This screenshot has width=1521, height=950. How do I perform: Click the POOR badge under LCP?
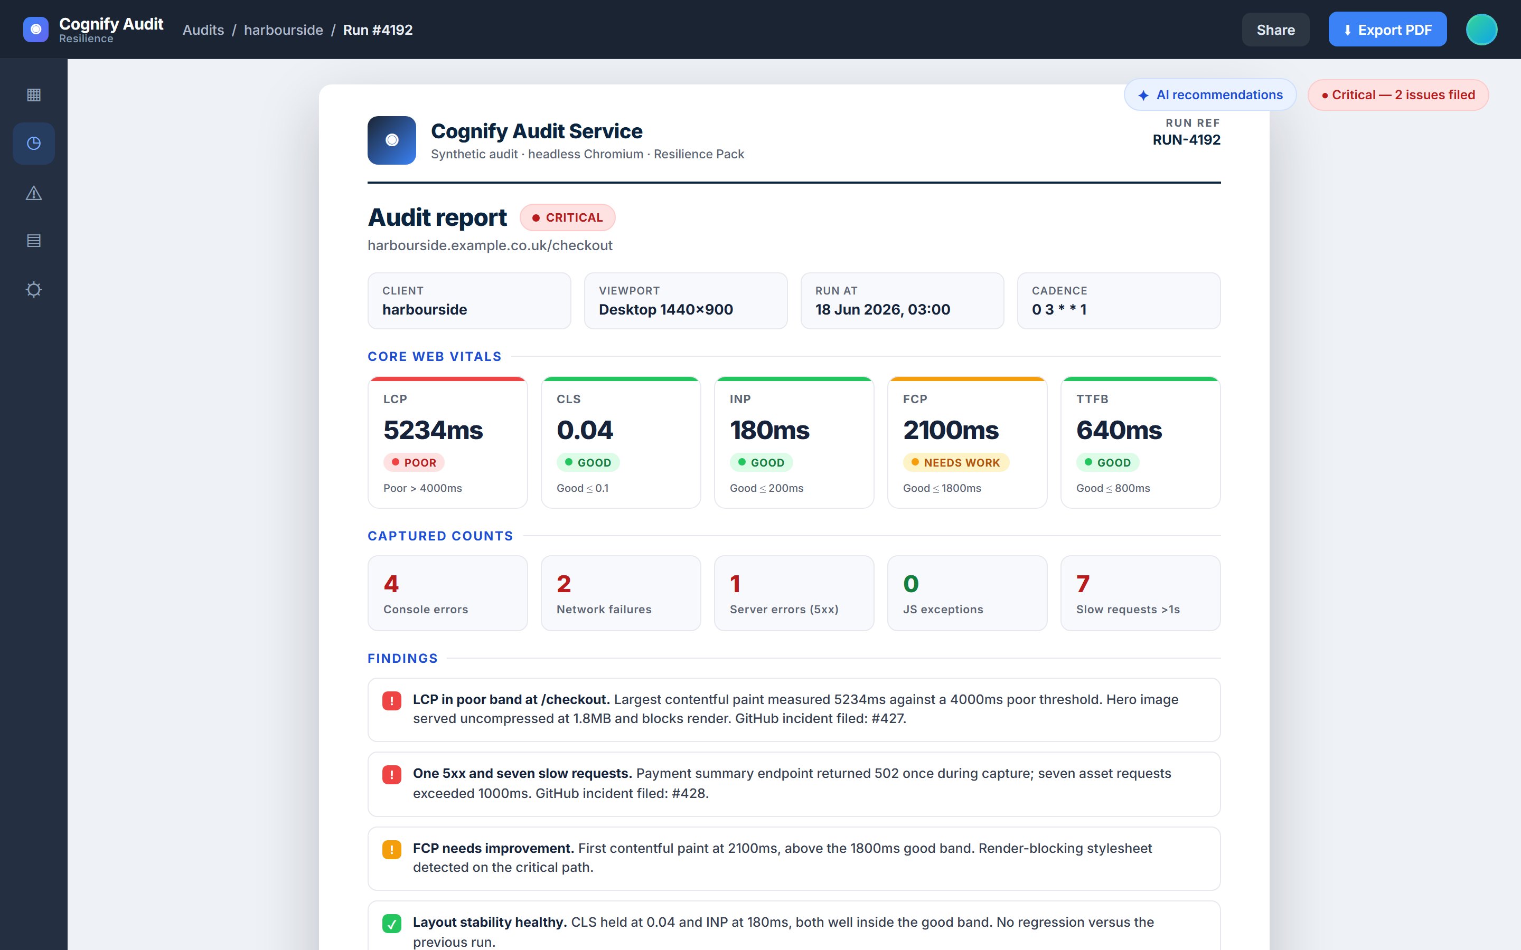pos(414,462)
